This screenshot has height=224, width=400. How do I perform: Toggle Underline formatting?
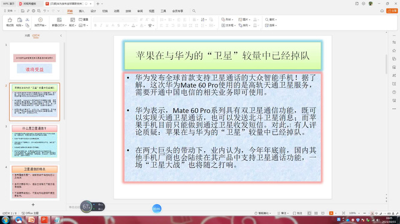[107, 26]
